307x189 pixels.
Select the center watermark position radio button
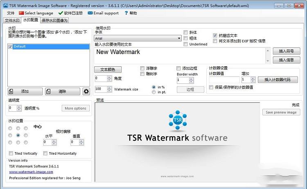click(x=18, y=135)
